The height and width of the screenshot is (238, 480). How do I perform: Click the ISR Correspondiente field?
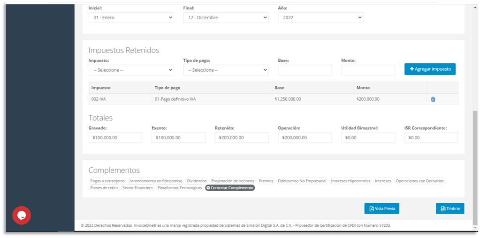point(431,138)
